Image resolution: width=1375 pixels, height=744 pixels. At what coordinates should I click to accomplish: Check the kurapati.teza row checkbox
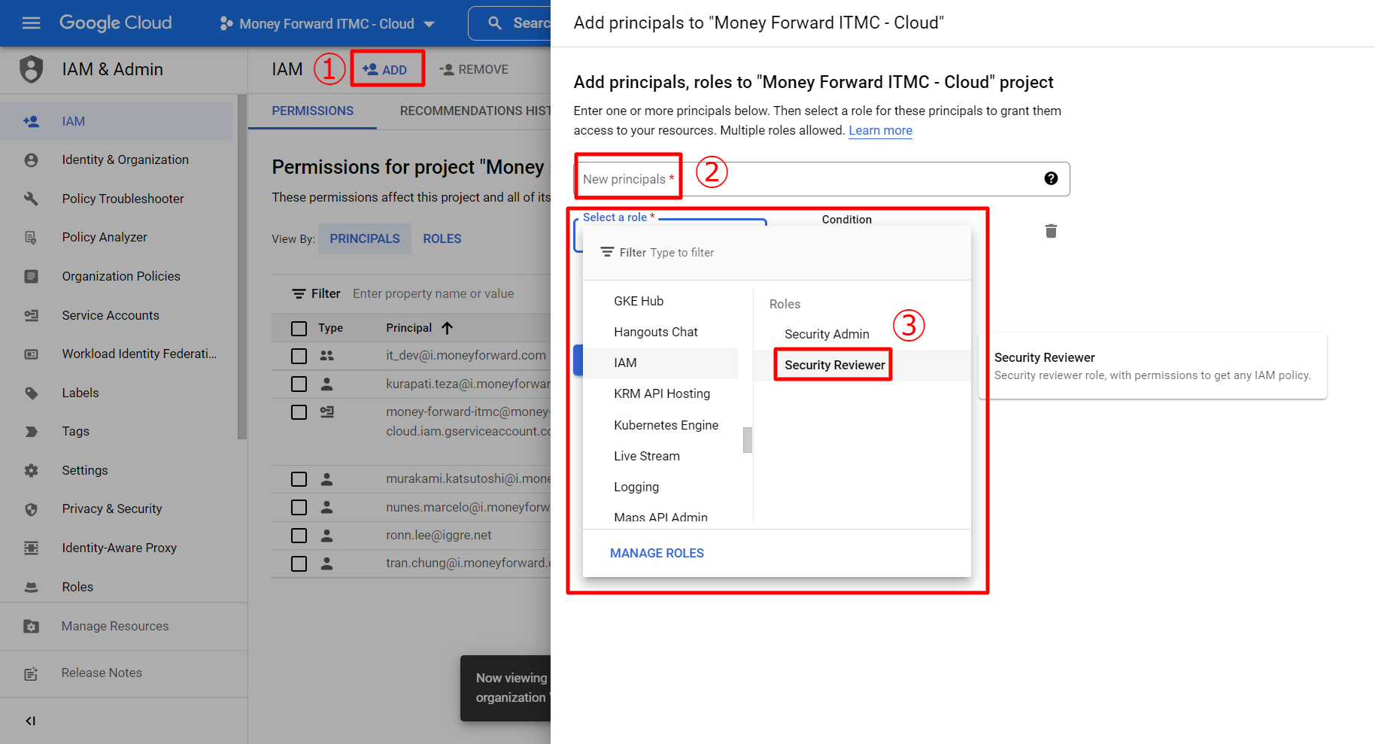click(299, 384)
